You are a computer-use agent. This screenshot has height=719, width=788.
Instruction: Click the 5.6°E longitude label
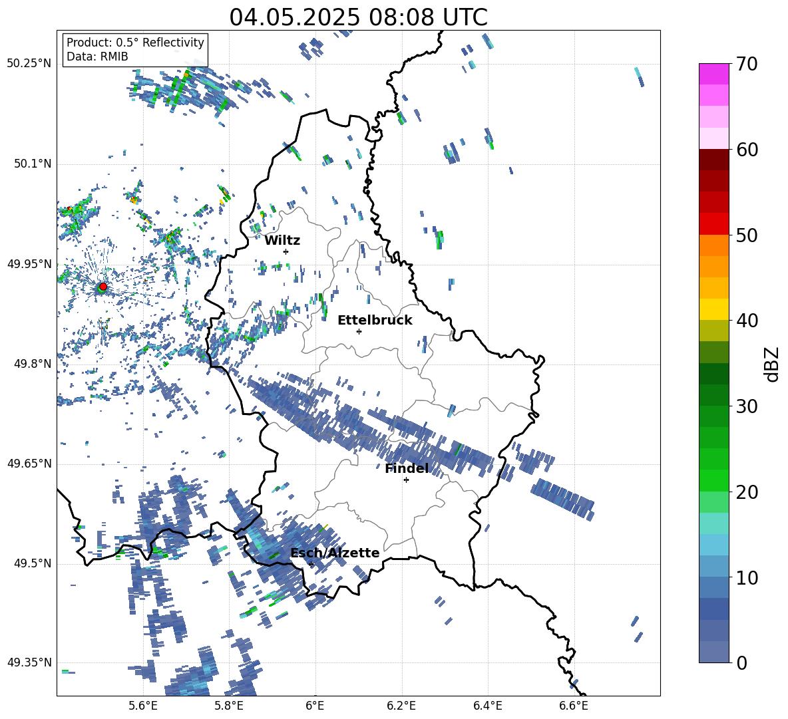pos(143,706)
